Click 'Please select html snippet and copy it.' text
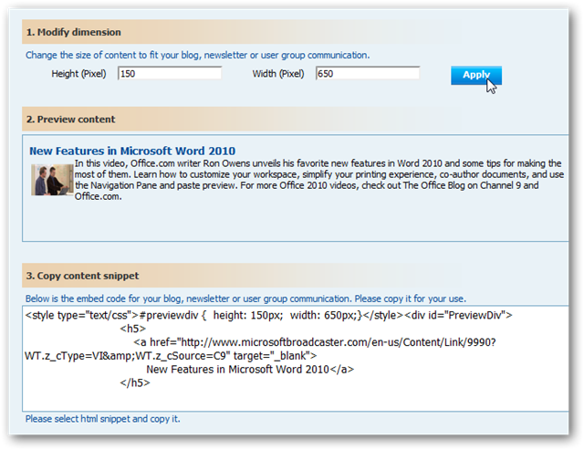Screen dimensions: 584x450 point(102,419)
